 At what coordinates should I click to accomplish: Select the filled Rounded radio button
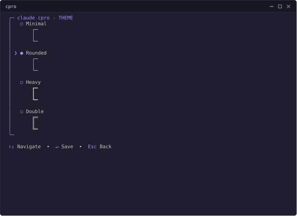22,53
